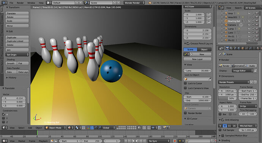Screen dimensions: 262x143
Task: Open the 3D view editor type selector
Action: pos(5,128)
